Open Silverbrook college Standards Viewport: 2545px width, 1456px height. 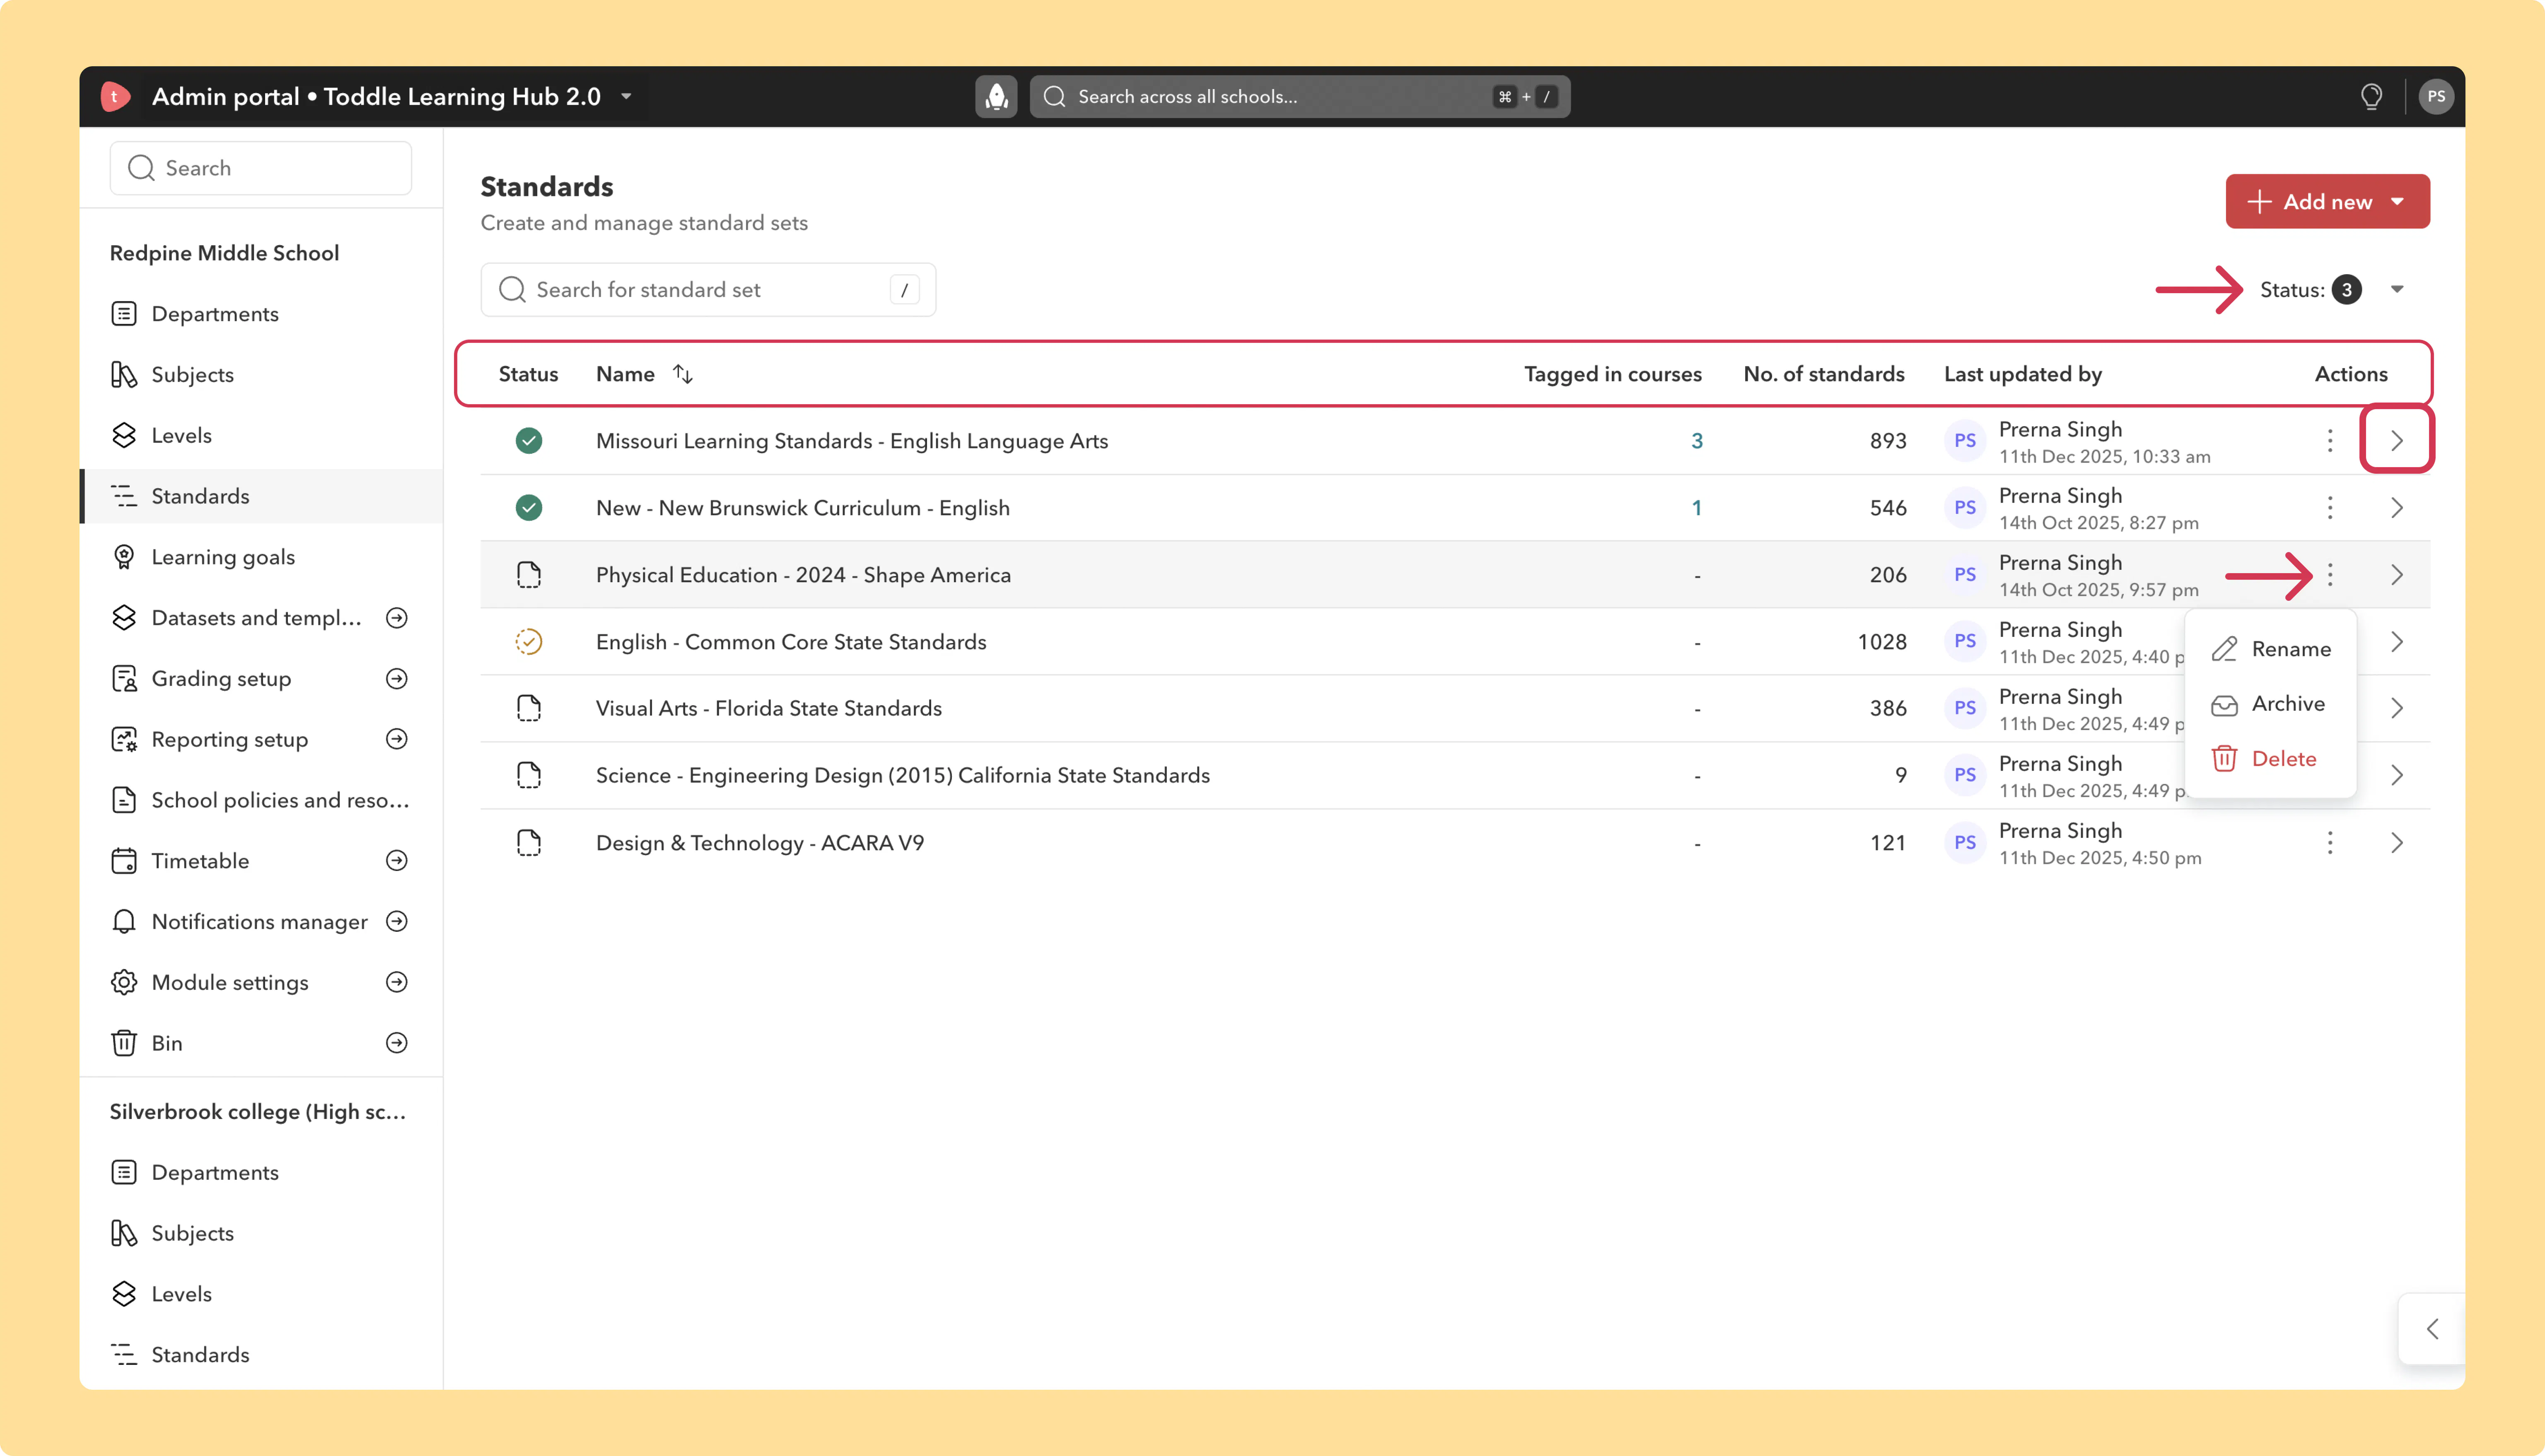coord(261,1355)
